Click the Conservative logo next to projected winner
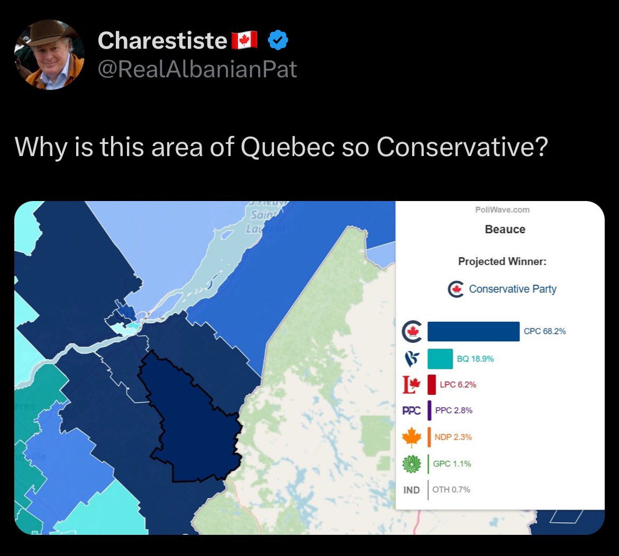The height and width of the screenshot is (556, 619). (x=456, y=289)
